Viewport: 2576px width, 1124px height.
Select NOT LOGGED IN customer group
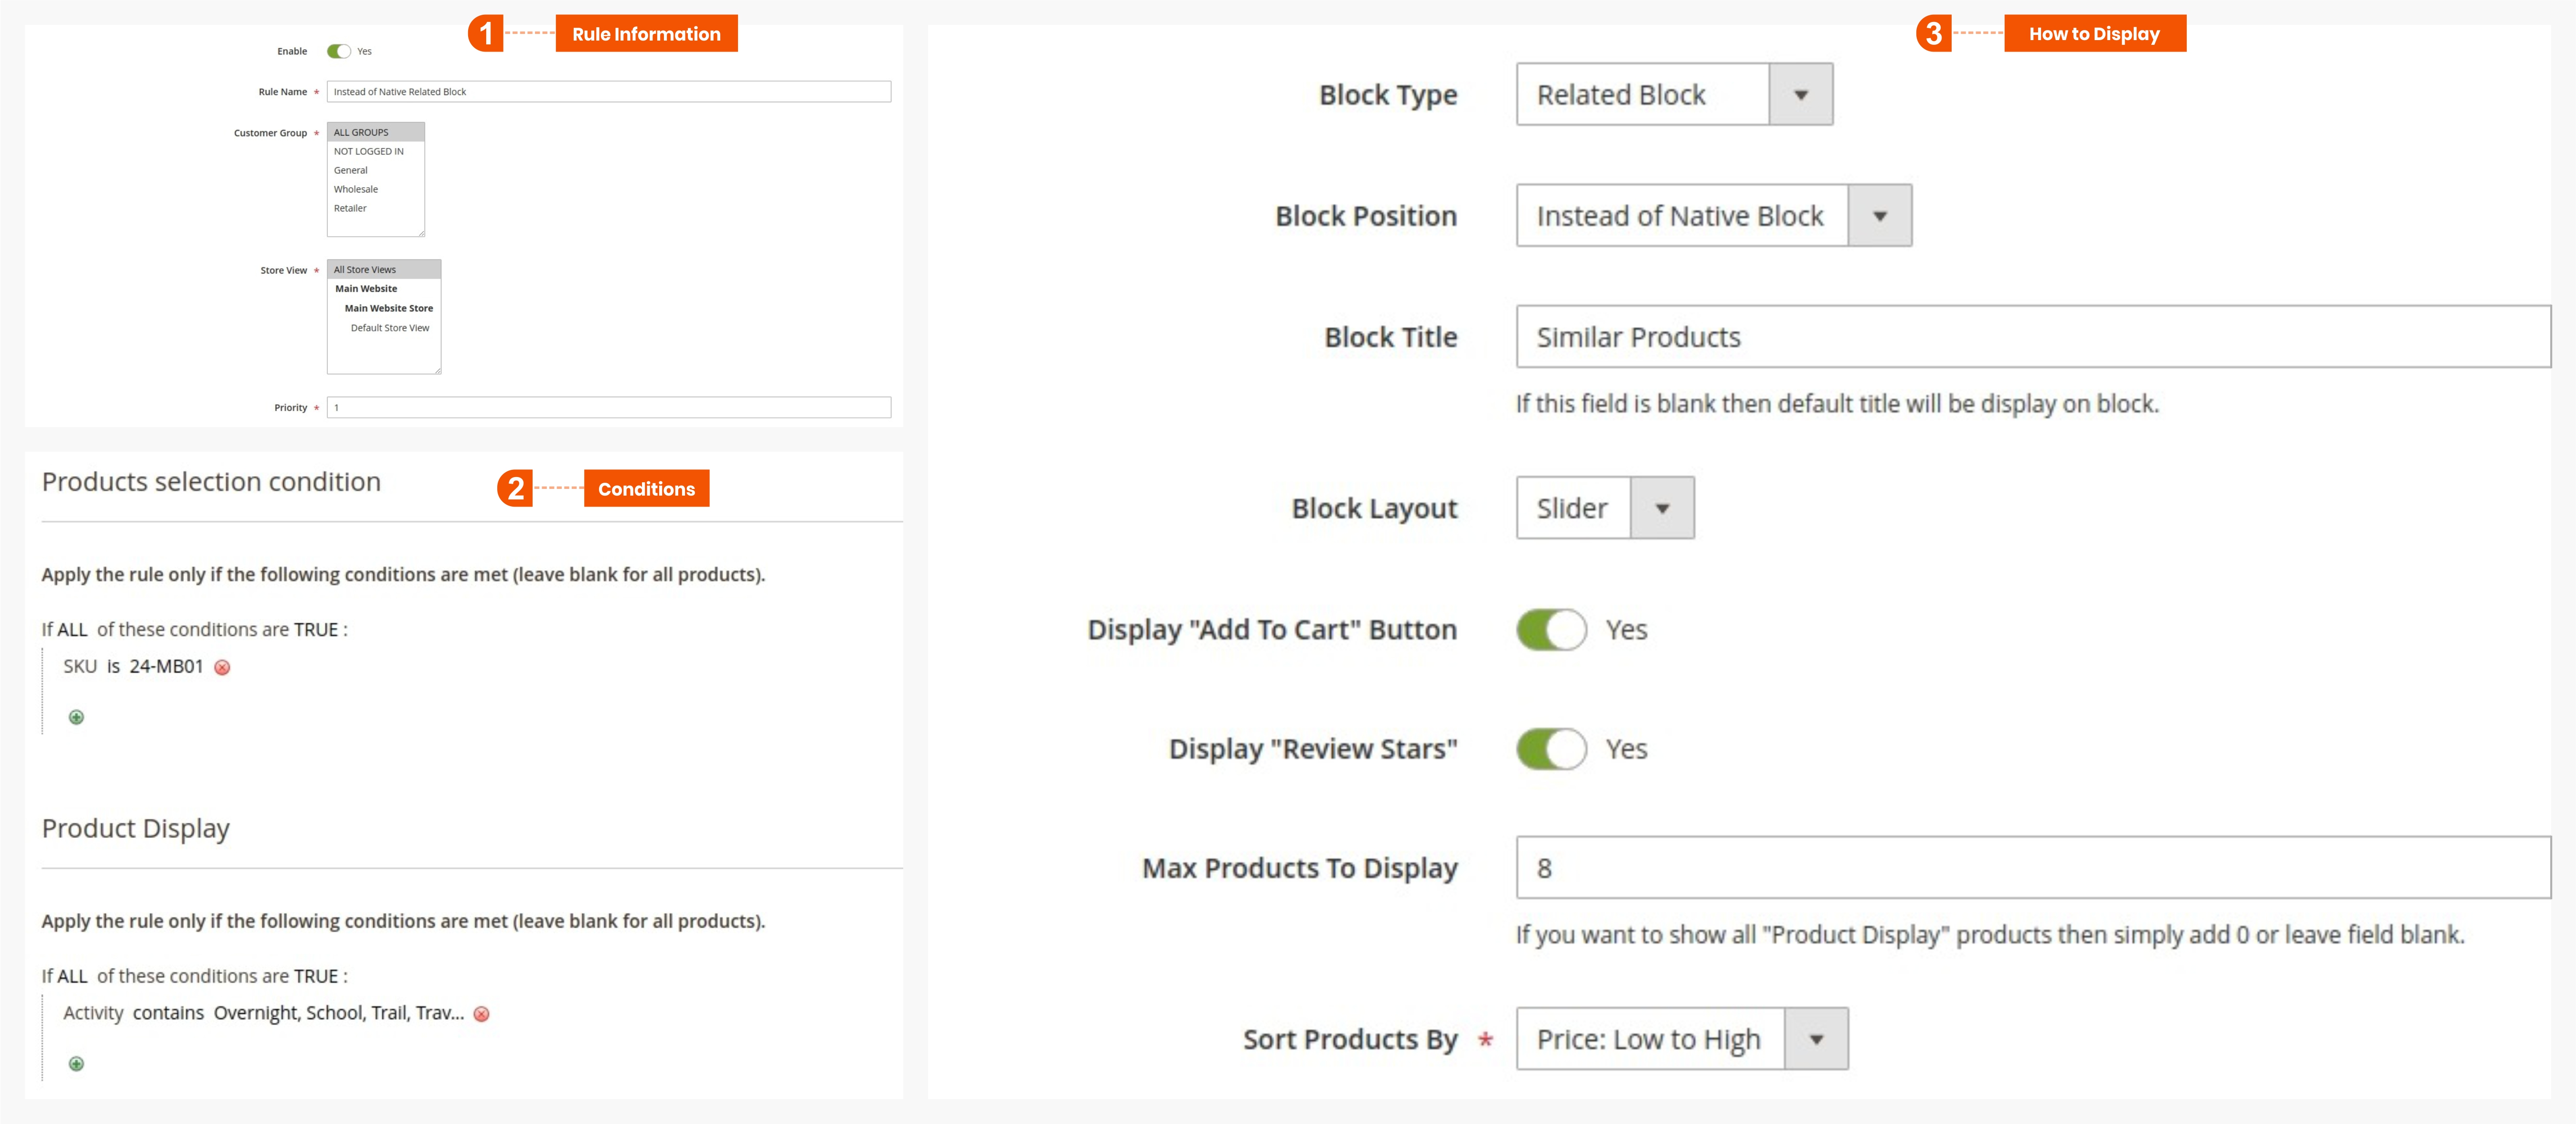click(369, 151)
